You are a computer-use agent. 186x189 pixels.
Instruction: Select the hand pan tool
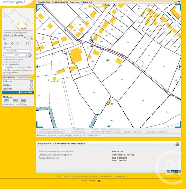pos(5,44)
